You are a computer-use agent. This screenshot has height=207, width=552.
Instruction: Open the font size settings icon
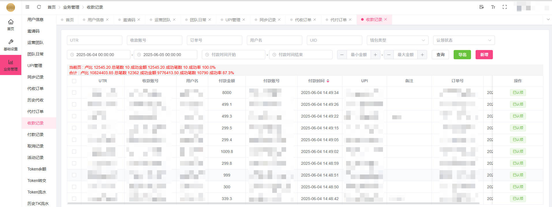click(493, 7)
